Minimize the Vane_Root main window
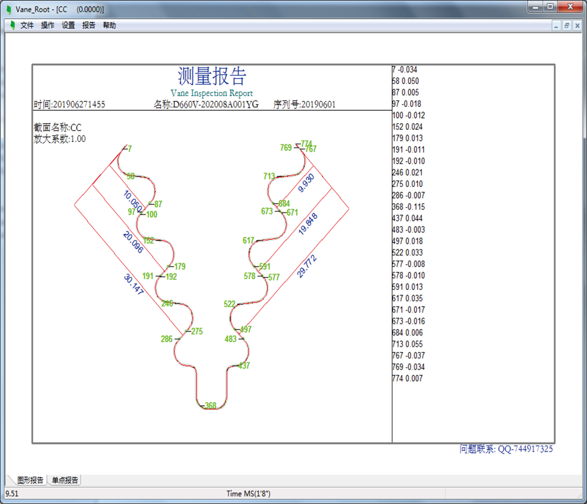This screenshot has height=504, width=587. coord(536,7)
